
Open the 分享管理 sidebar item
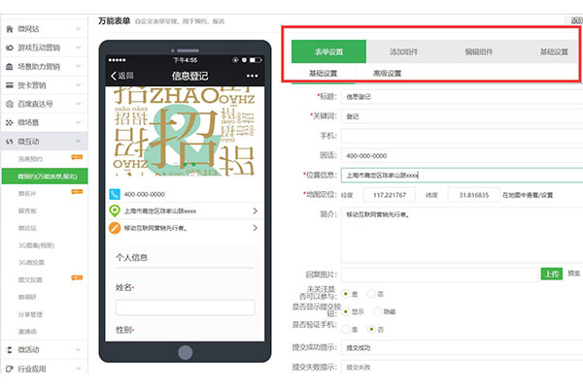30,314
